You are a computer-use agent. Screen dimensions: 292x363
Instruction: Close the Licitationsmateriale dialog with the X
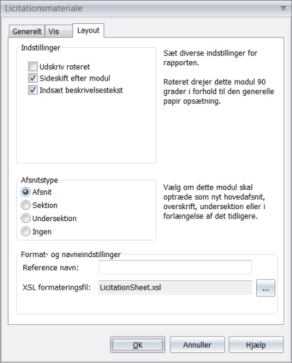[283, 9]
